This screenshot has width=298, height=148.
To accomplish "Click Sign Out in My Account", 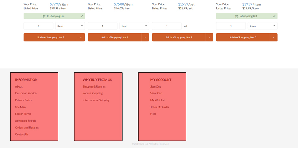I will (155, 86).
